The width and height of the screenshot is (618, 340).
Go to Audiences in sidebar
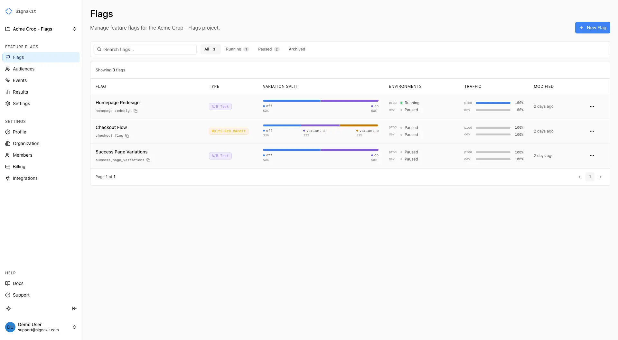pyautogui.click(x=41, y=69)
